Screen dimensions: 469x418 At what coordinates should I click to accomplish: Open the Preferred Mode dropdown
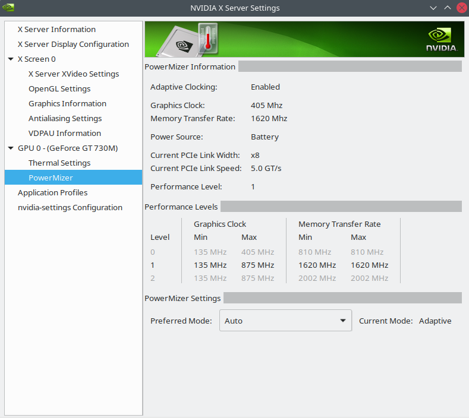(285, 321)
